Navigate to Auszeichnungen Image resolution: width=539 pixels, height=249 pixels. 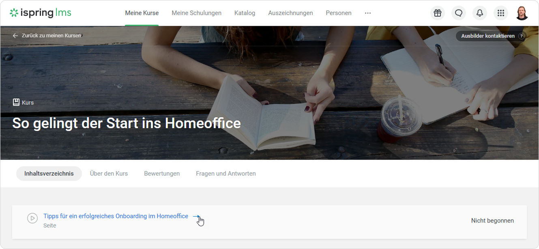(290, 13)
